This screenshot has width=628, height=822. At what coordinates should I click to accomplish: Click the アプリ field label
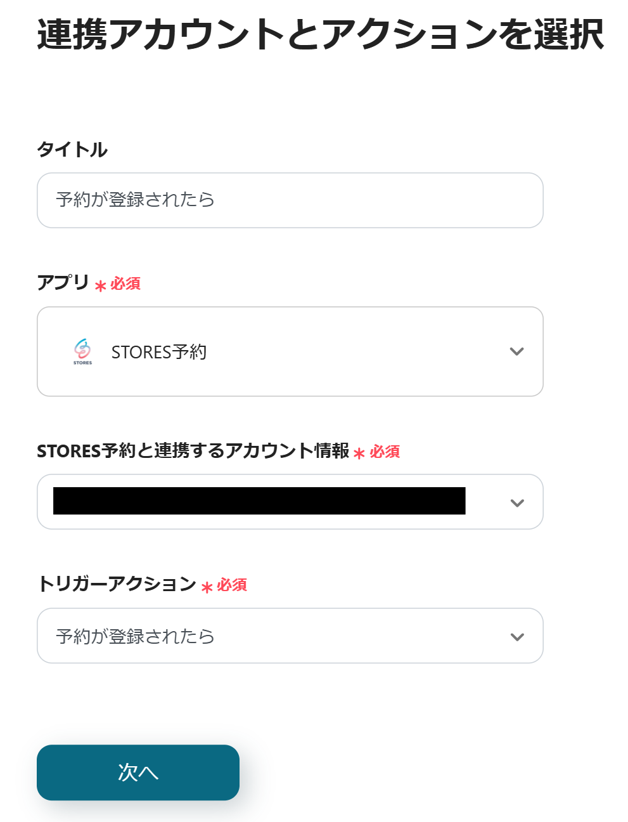pyautogui.click(x=63, y=282)
